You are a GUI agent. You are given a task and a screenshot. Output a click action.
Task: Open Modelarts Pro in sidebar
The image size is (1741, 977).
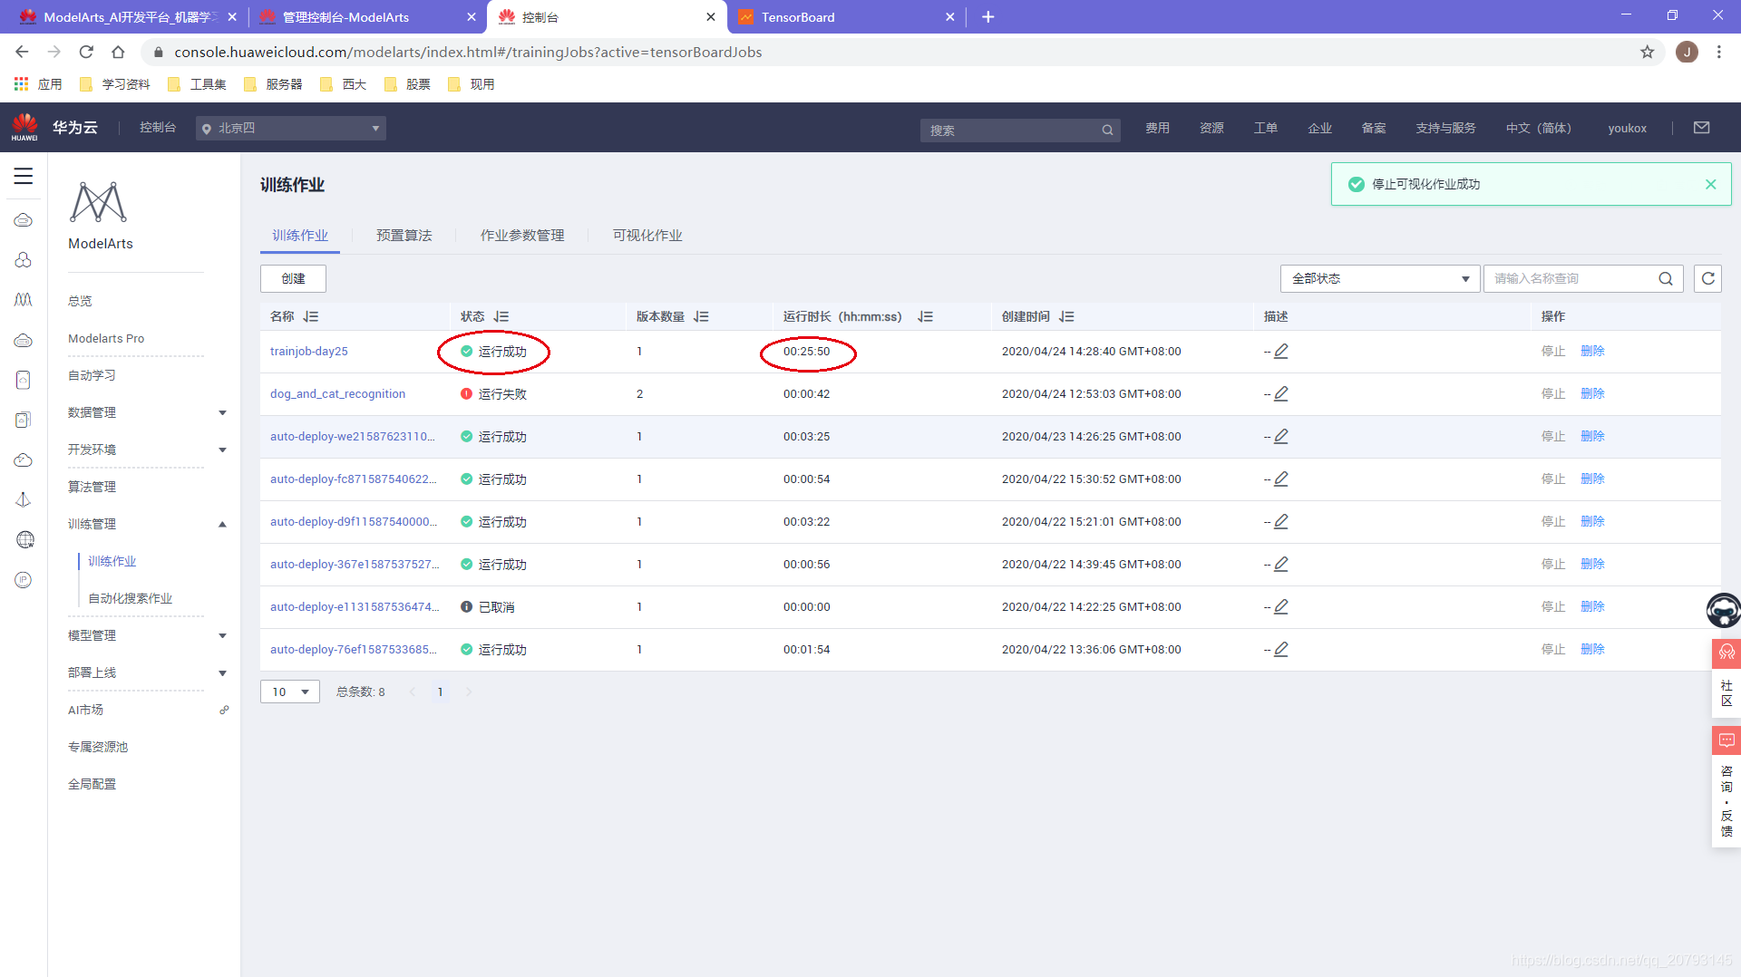pos(106,338)
